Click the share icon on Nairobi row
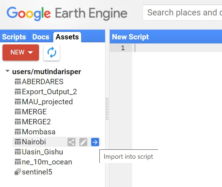Viewport: 222px width, 187px height. 71,142
